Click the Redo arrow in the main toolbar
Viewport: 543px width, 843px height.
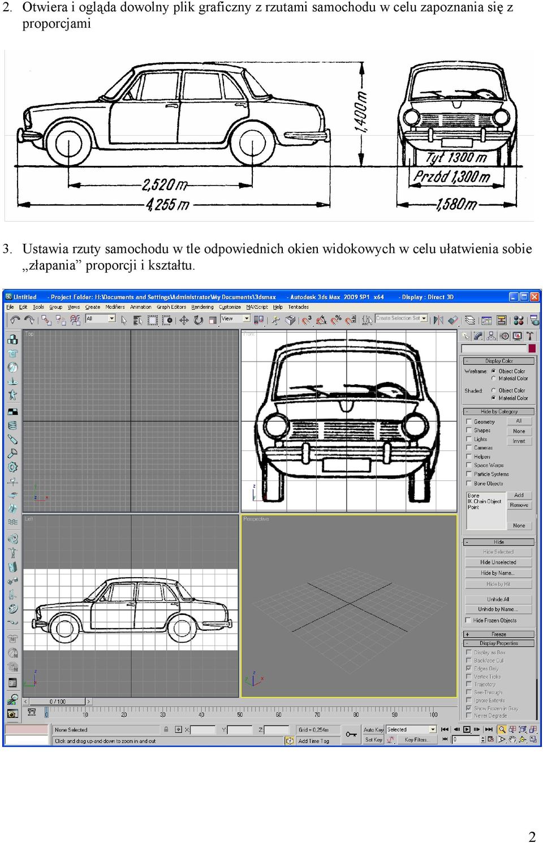pos(29,320)
